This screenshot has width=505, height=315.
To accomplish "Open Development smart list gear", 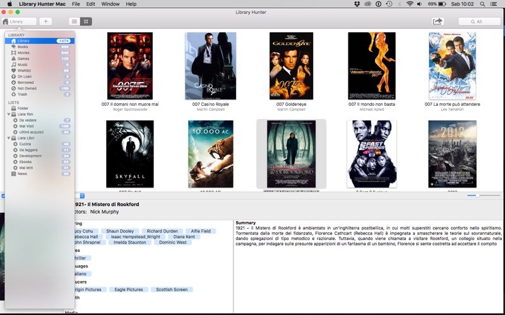I will coord(15,156).
